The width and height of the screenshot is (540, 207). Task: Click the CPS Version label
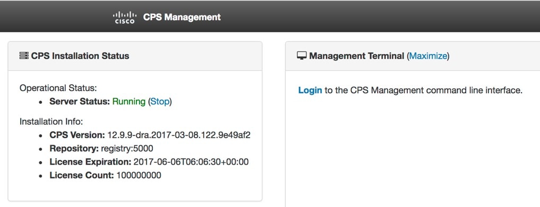77,135
